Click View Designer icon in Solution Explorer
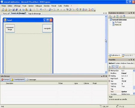Viewport: 135px width, 108px height. click(x=124, y=16)
